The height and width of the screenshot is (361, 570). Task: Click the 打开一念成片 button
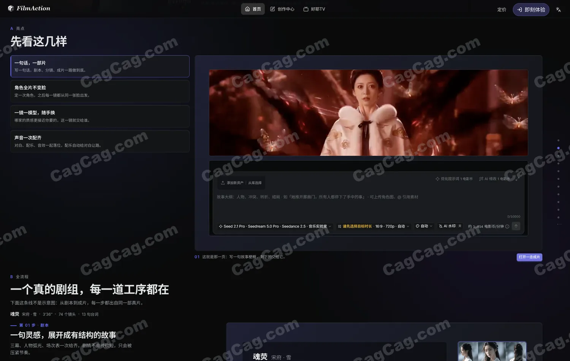[529, 257]
